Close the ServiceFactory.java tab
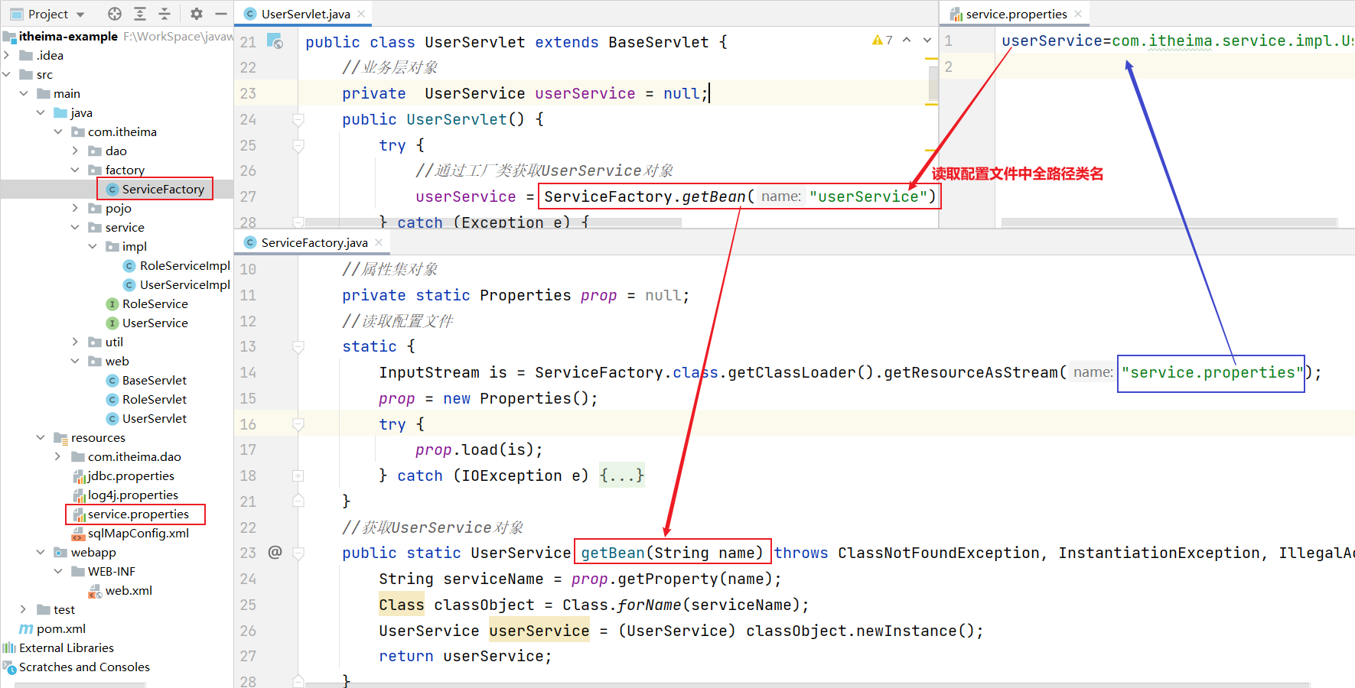The width and height of the screenshot is (1355, 688). pos(379,242)
